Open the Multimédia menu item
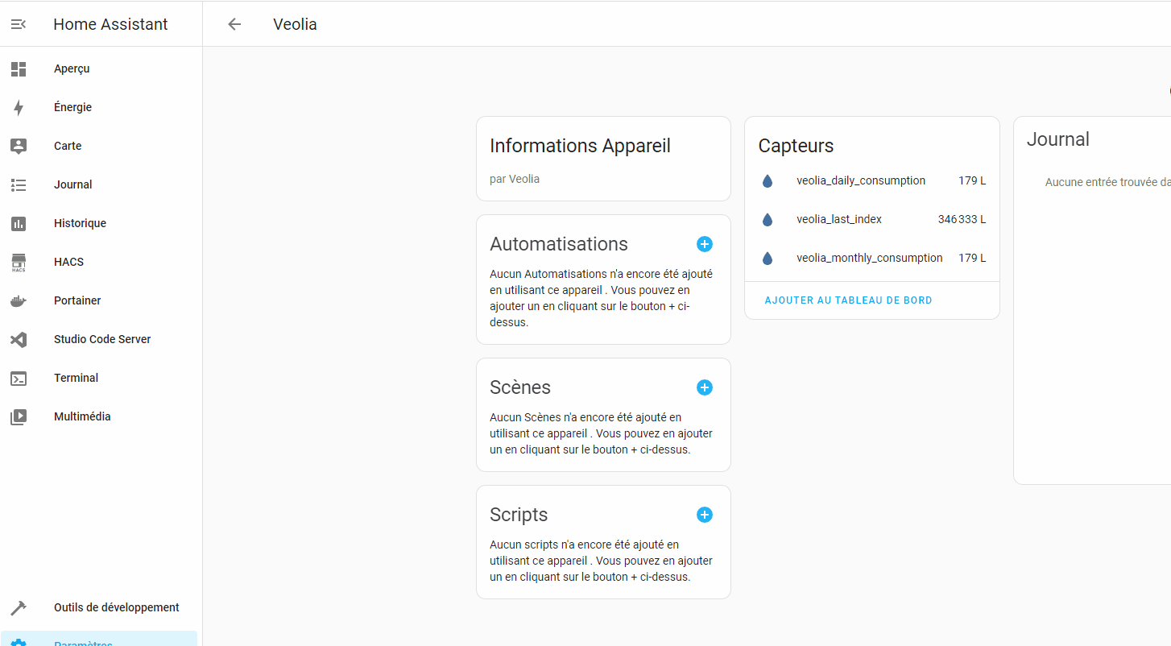 click(x=99, y=417)
